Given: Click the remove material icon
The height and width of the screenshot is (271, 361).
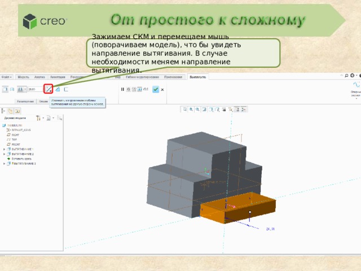Looking at the screenshot, I should pos(58,89).
